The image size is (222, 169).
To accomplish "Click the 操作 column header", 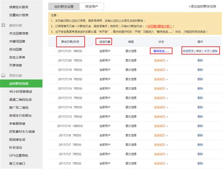I will (200, 42).
